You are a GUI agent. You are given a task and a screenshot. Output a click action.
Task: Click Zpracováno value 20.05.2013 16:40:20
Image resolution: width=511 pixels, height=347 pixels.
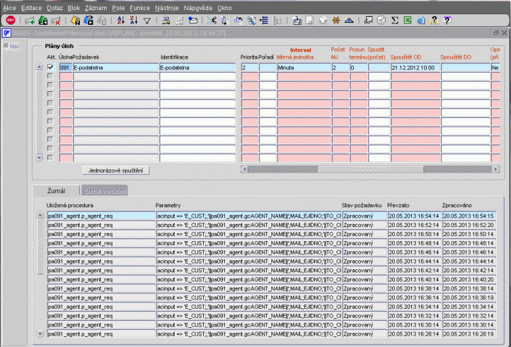pyautogui.click(x=469, y=279)
